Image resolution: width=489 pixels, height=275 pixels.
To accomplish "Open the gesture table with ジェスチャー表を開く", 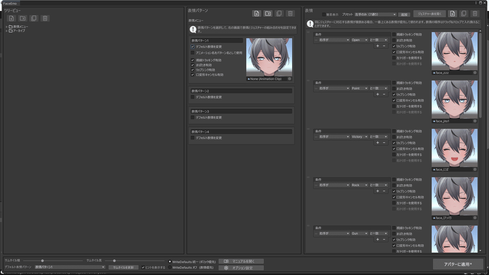I will tap(430, 13).
